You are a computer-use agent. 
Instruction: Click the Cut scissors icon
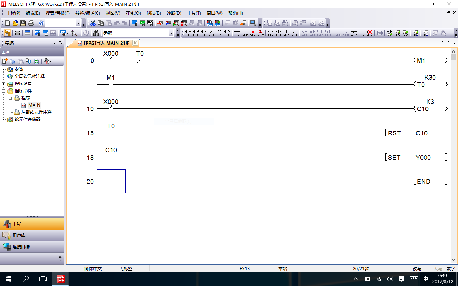[93, 23]
